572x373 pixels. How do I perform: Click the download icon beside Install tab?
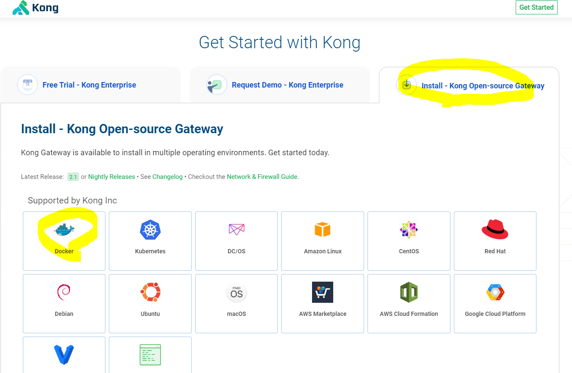pyautogui.click(x=406, y=85)
